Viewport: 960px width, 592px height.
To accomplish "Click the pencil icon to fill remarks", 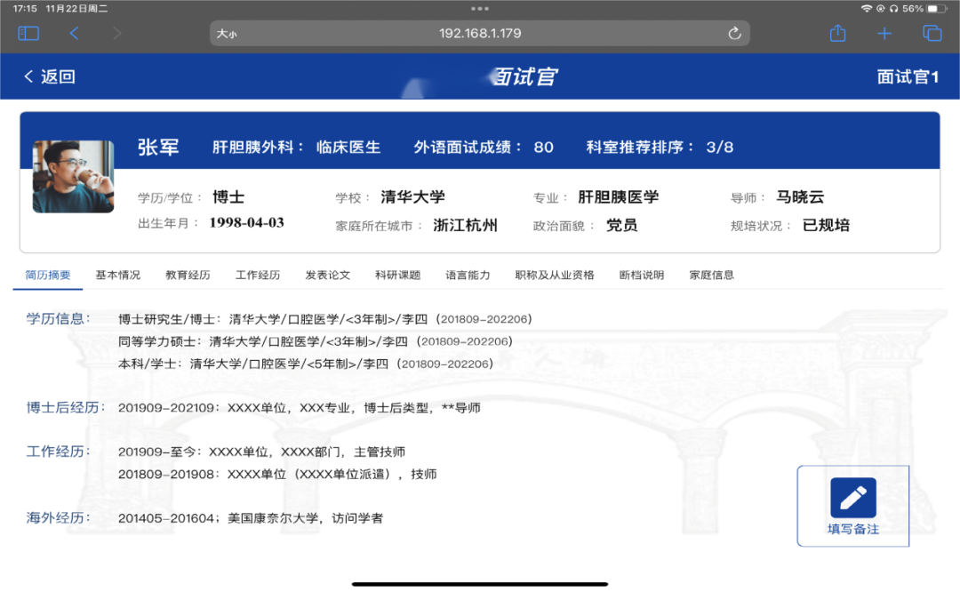I will pos(852,498).
